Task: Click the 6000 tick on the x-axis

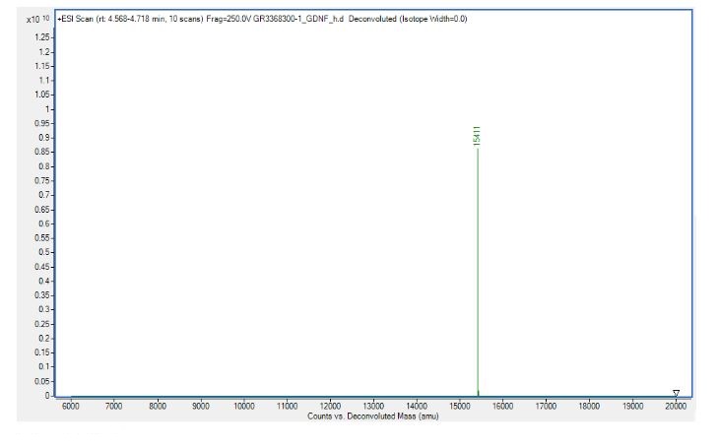Action: pyautogui.click(x=71, y=406)
